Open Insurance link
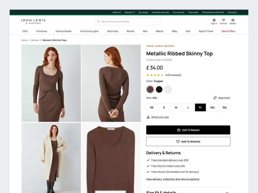Image resolution: width=258 pixels, height=193 pixels. (x=232, y=12)
